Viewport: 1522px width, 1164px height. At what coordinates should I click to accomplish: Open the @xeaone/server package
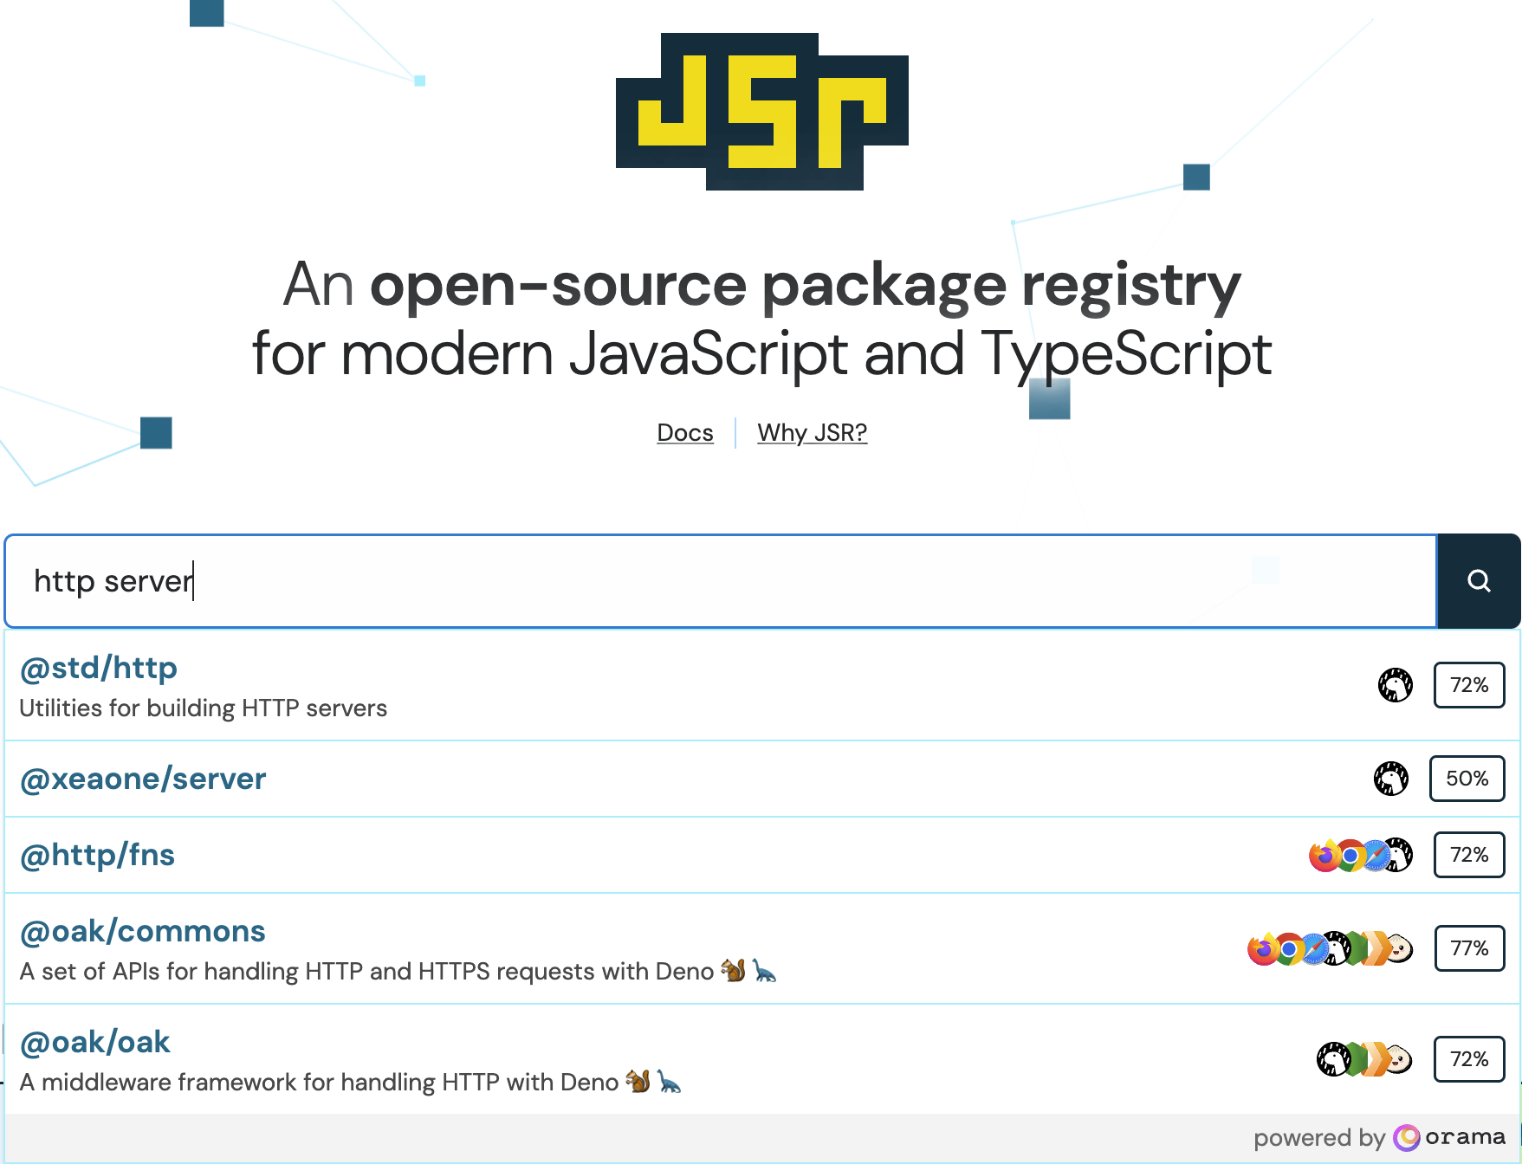(143, 779)
